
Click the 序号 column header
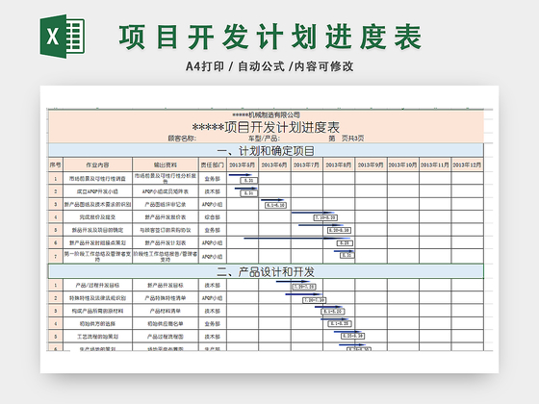click(x=56, y=164)
